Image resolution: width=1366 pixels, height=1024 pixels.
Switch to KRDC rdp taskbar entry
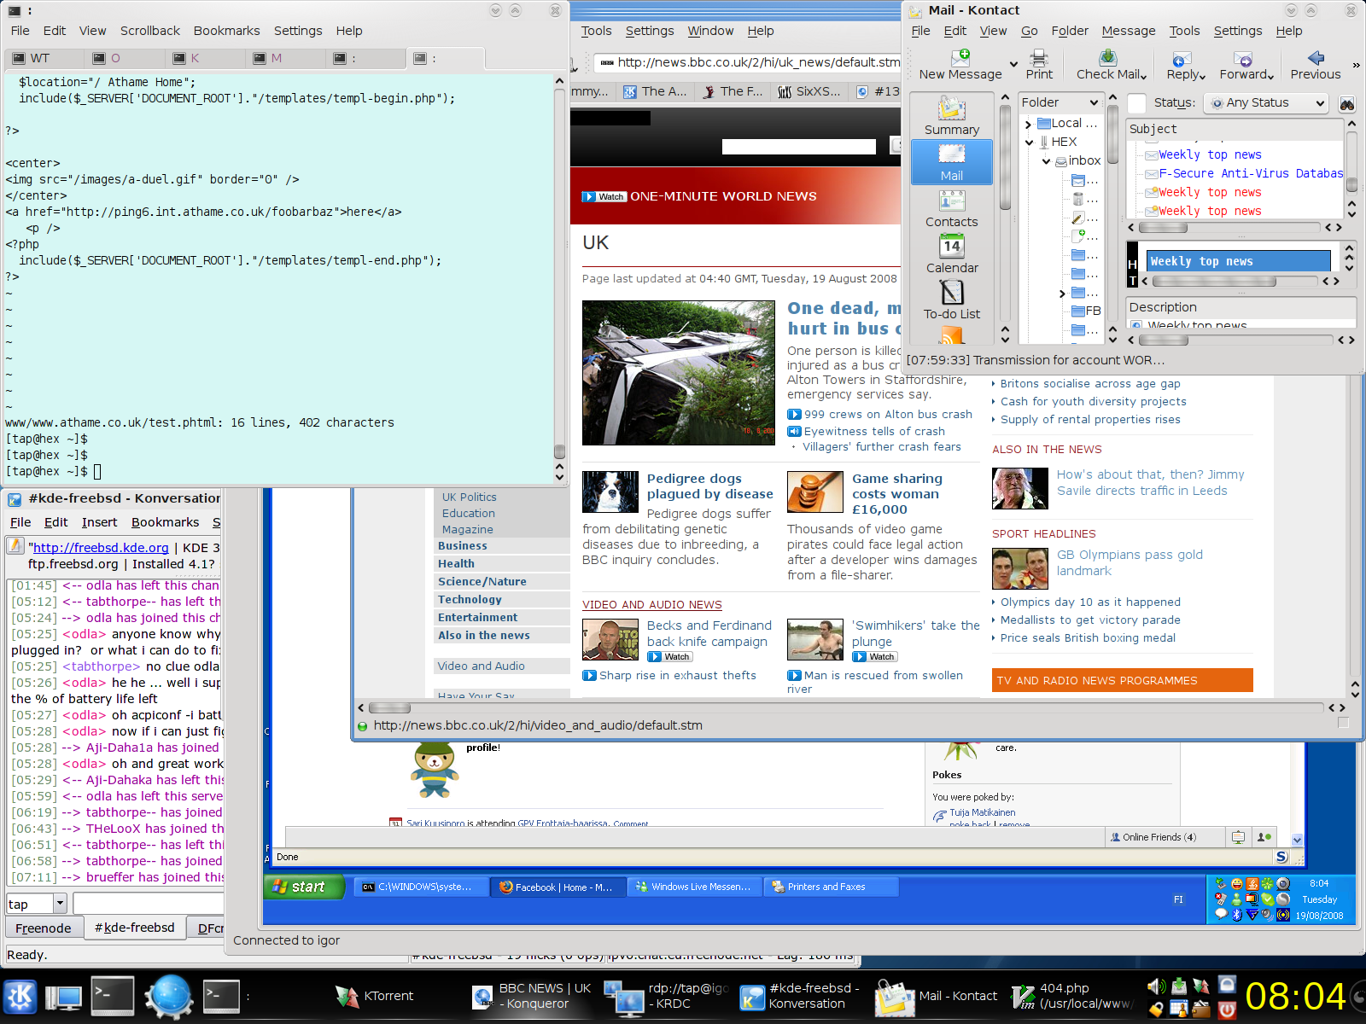pyautogui.click(x=666, y=996)
